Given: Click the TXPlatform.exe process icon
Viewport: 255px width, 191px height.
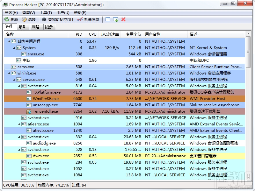Looking at the screenshot, I should pyautogui.click(x=29, y=92).
